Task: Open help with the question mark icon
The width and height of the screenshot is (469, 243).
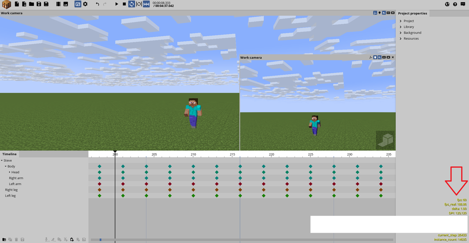Action: point(455,4)
